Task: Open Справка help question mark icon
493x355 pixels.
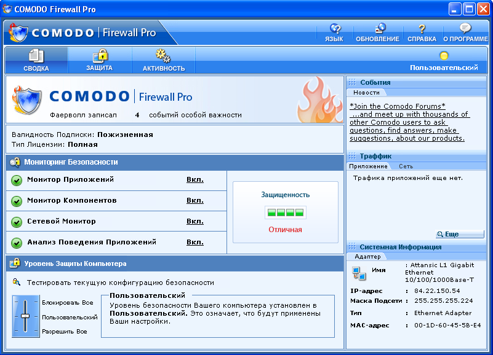Action: click(x=422, y=29)
